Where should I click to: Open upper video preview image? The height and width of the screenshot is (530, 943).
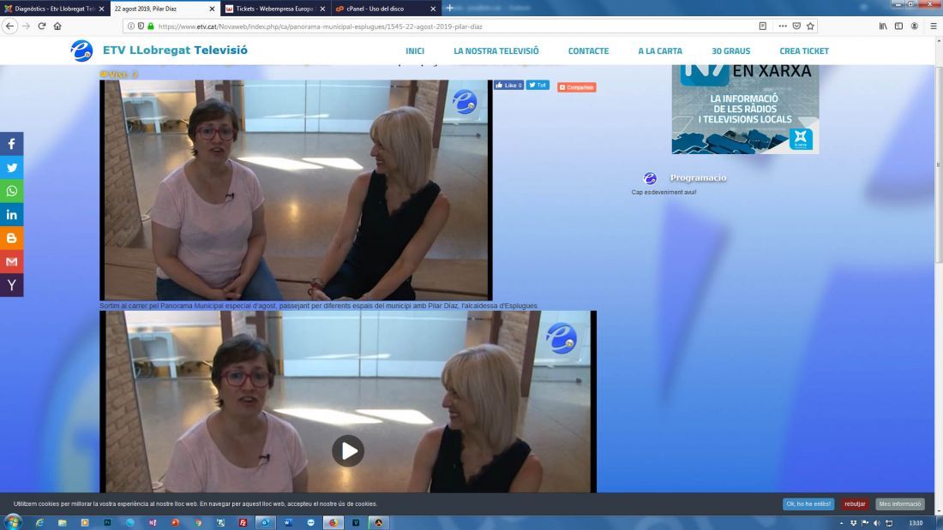click(296, 190)
